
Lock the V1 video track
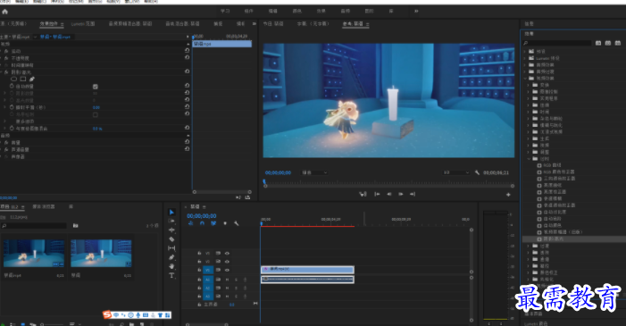tap(199, 270)
